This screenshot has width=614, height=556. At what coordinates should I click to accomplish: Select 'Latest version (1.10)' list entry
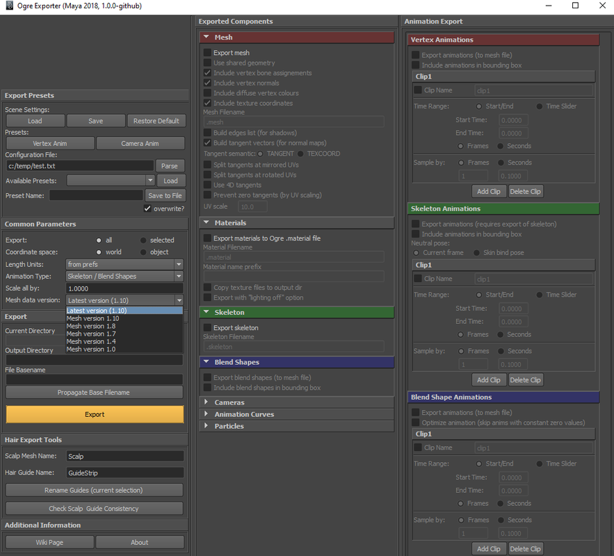click(x=124, y=311)
